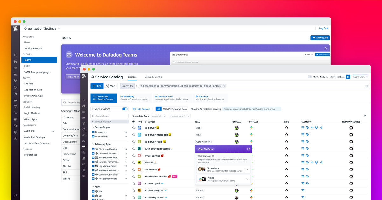The height and width of the screenshot is (200, 382).
Task: Click the Log Out link
Action: click(323, 28)
